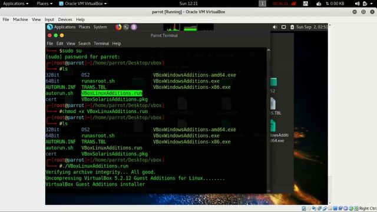The width and height of the screenshot is (377, 212).
Task: Click the 0.00 KB network speed indicator
Action: pos(335,4)
